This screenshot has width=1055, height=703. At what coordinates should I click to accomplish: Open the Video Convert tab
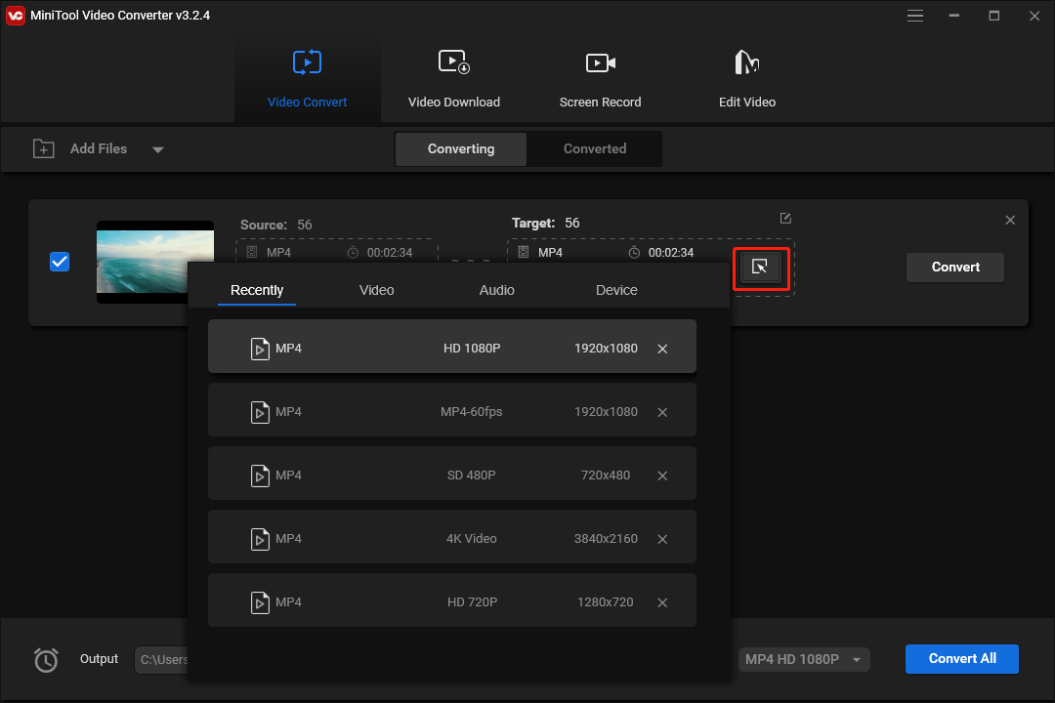coord(308,79)
